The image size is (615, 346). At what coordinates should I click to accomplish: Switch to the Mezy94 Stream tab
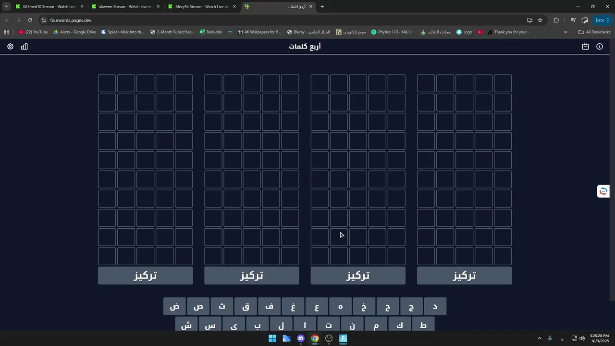point(202,7)
